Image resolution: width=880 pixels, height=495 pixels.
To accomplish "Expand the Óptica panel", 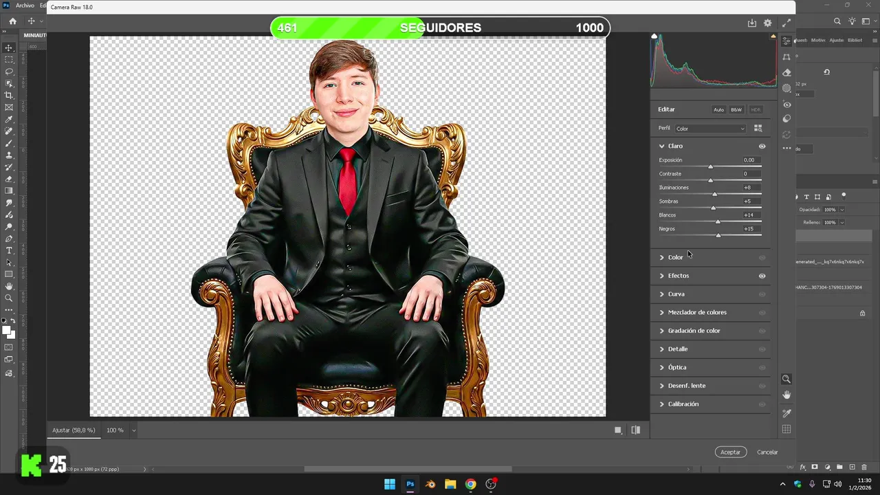I will pyautogui.click(x=662, y=367).
